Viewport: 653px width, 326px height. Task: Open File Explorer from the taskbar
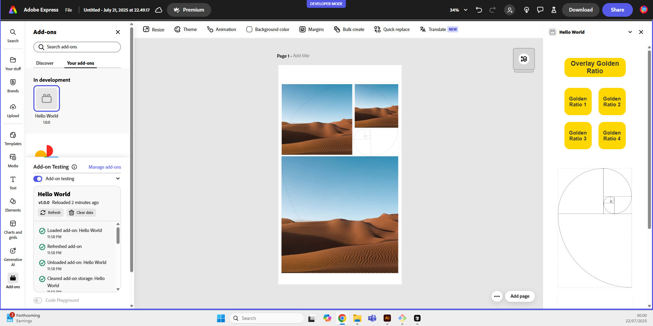pos(357,318)
